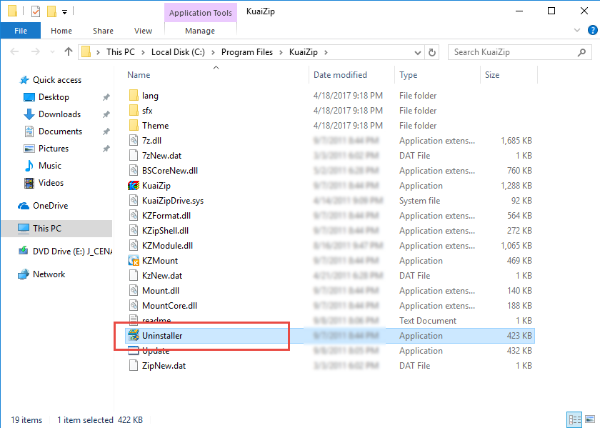The width and height of the screenshot is (600, 428).
Task: Click the New folder quick access icon
Action: (x=51, y=12)
